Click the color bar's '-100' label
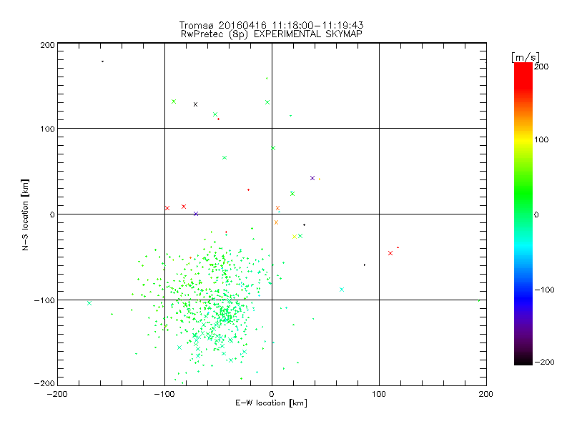The width and height of the screenshot is (572, 429). pyautogui.click(x=544, y=290)
